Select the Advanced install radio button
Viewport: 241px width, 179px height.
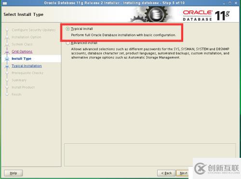pos(68,43)
